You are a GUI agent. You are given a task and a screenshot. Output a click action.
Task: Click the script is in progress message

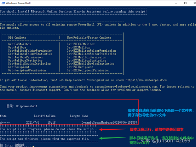(49, 129)
